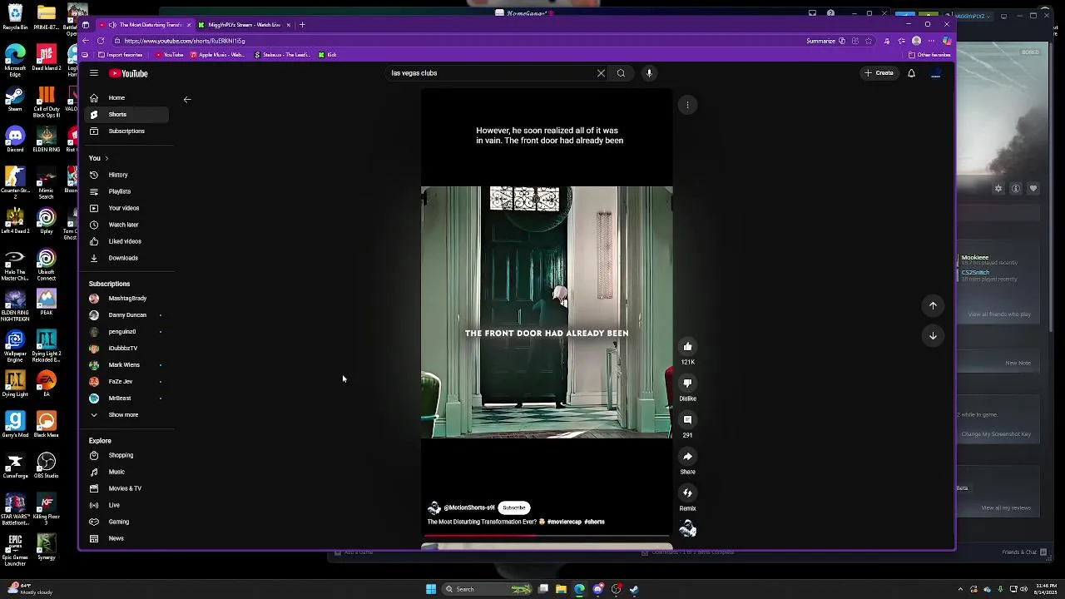Viewport: 1065px width, 599px height.
Task: Open FaZe Jev channel
Action: tap(127, 381)
